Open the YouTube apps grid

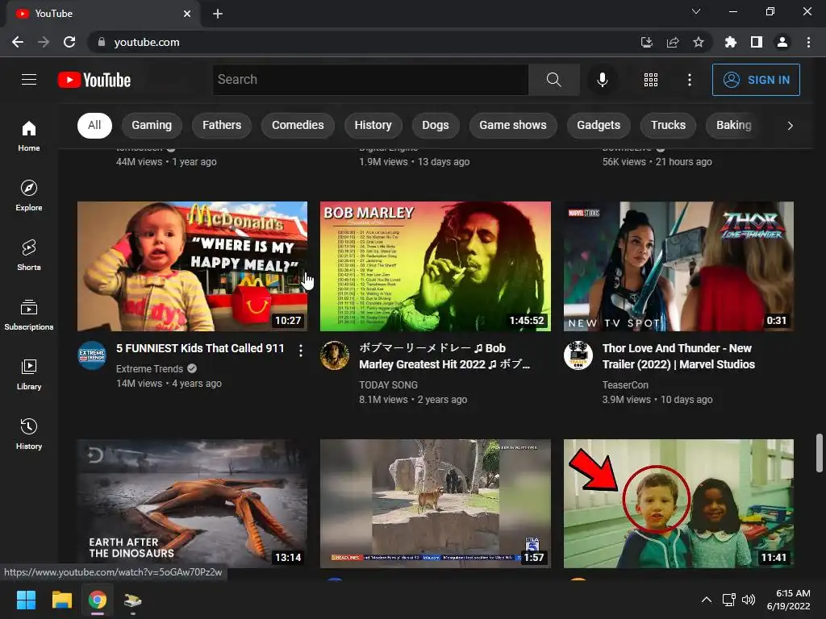click(651, 80)
